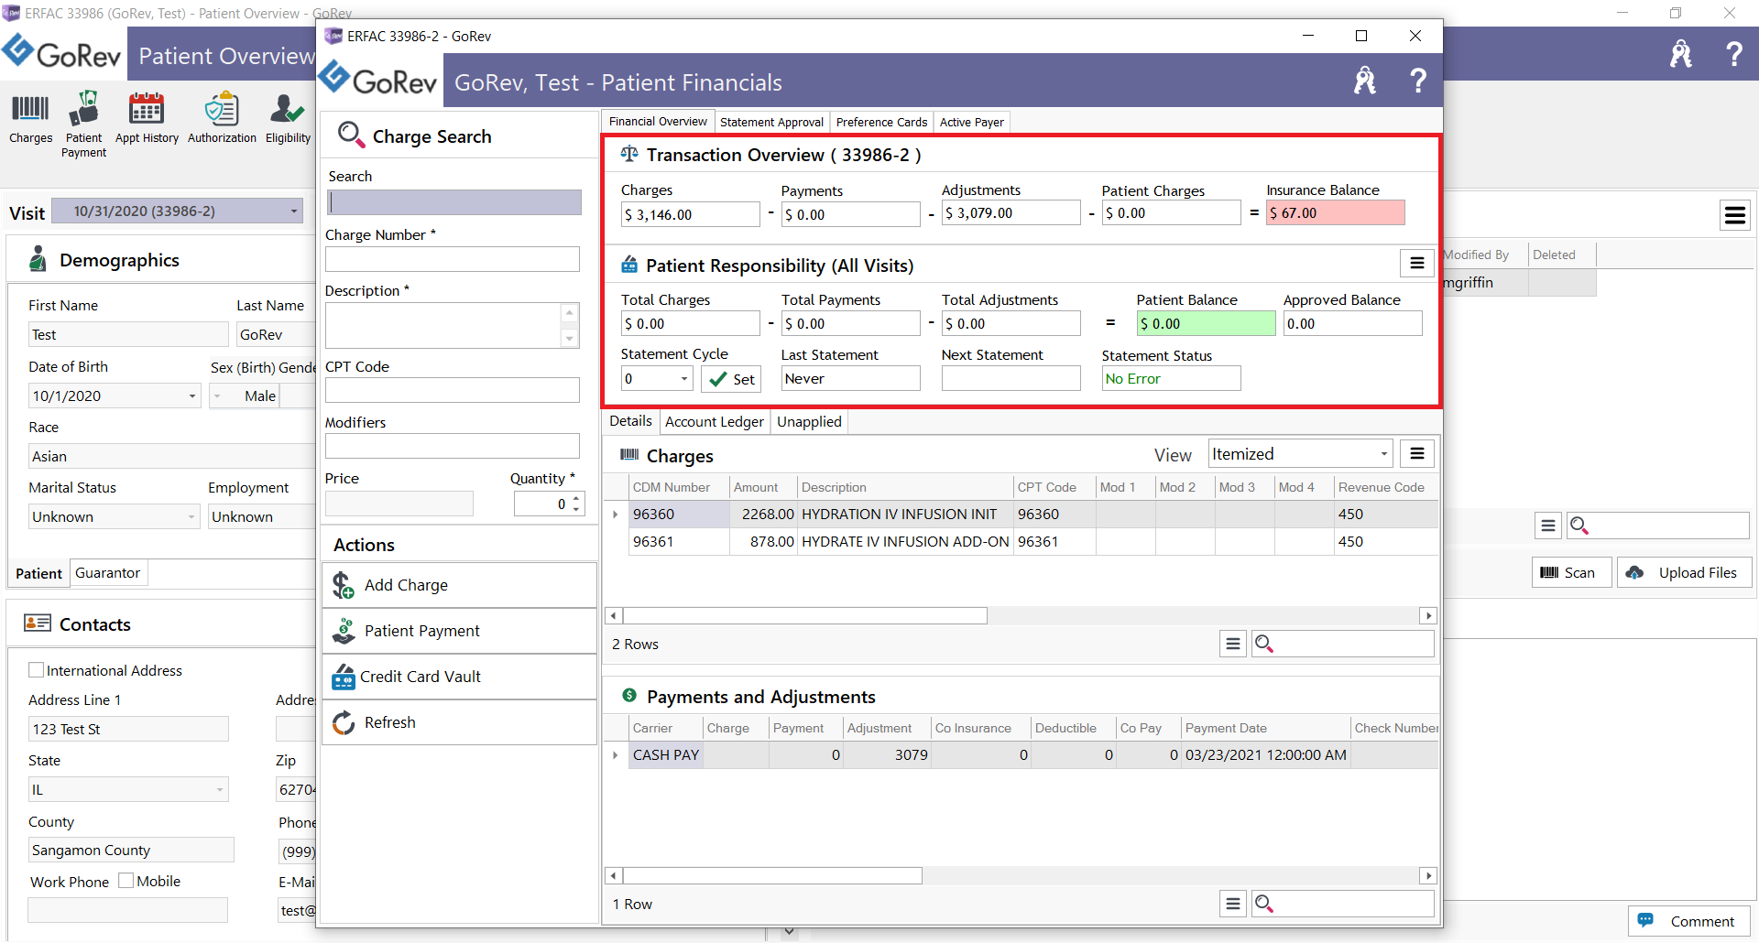Screen dimensions: 1759x943
Task: Click the Add Charge icon
Action: tap(344, 585)
